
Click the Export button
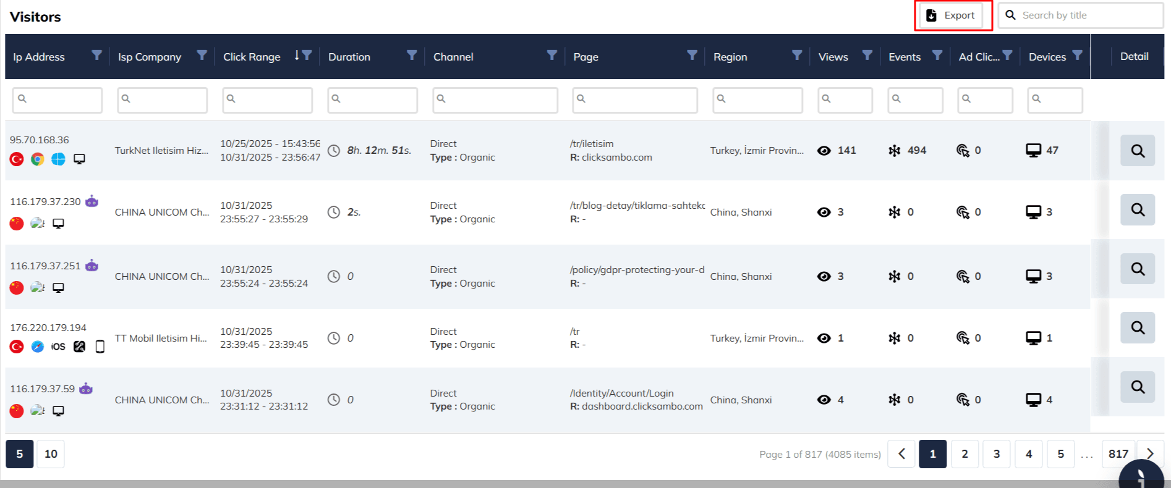coord(952,15)
